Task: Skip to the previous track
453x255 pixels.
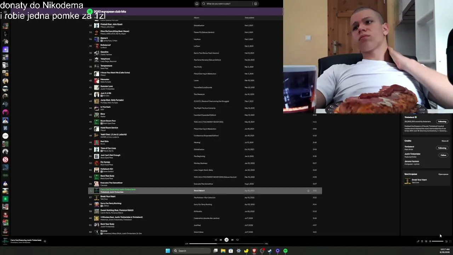Action: pos(220,240)
